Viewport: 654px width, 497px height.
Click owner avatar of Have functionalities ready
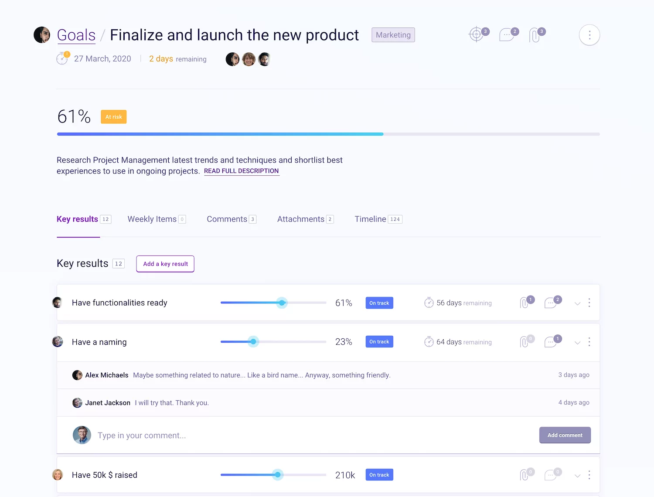[57, 302]
